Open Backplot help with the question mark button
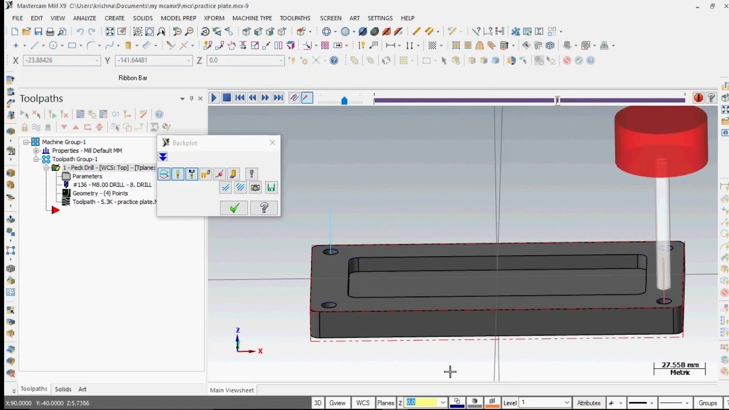This screenshot has height=410, width=729. tap(264, 208)
